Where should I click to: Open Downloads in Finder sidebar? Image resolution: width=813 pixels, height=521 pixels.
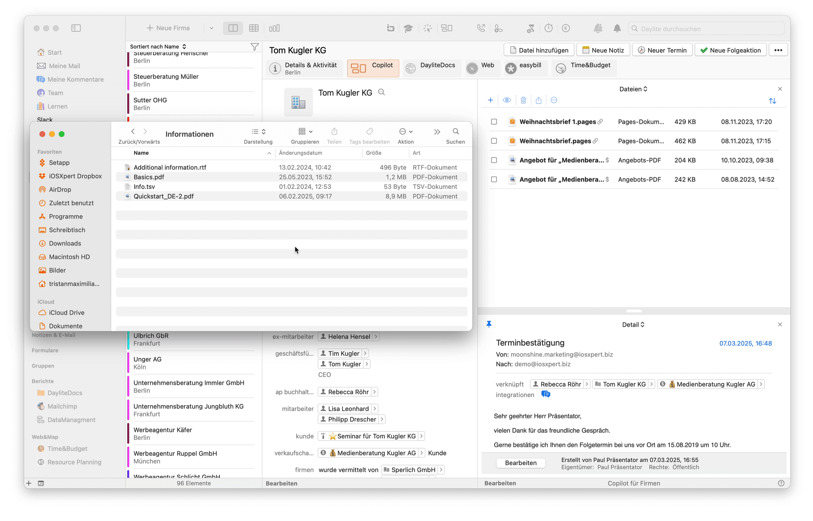(64, 243)
